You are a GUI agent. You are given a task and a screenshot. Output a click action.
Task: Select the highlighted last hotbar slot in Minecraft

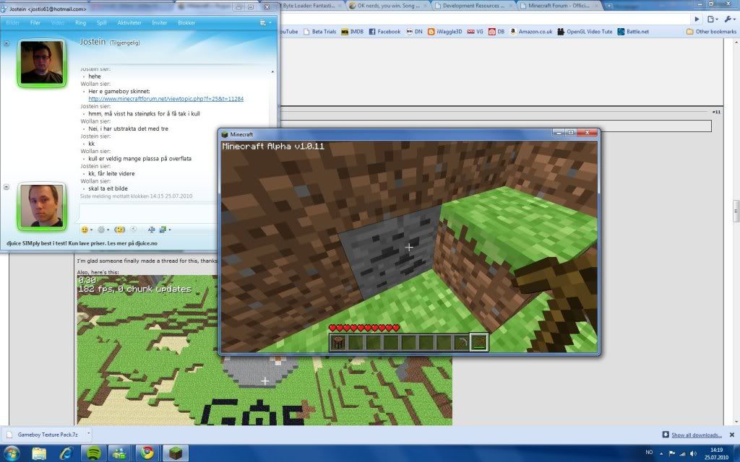pos(479,343)
